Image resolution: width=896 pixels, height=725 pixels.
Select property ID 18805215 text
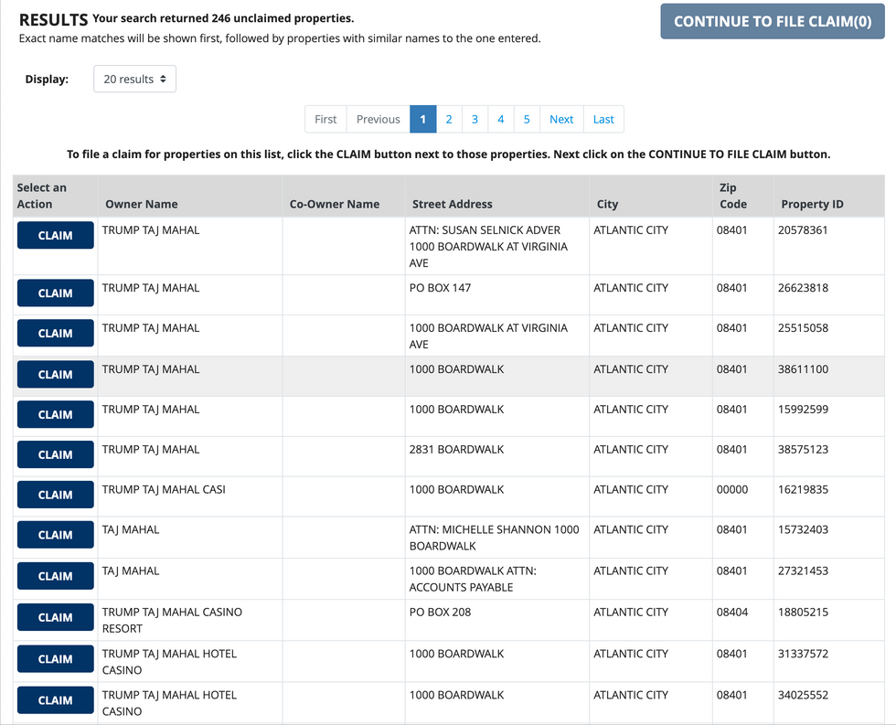point(803,613)
